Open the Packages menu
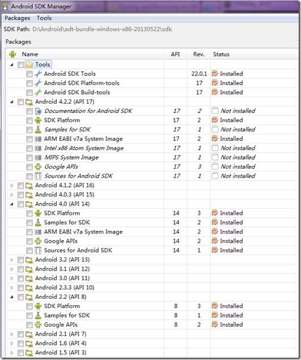The height and width of the screenshot is (360, 301). [x=17, y=18]
